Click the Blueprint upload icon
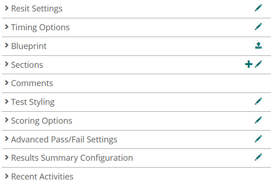Screen dimensions: 276x185 click(x=259, y=45)
